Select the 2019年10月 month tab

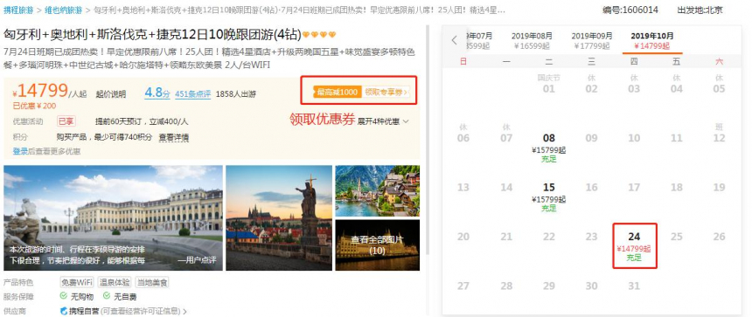pyautogui.click(x=652, y=41)
